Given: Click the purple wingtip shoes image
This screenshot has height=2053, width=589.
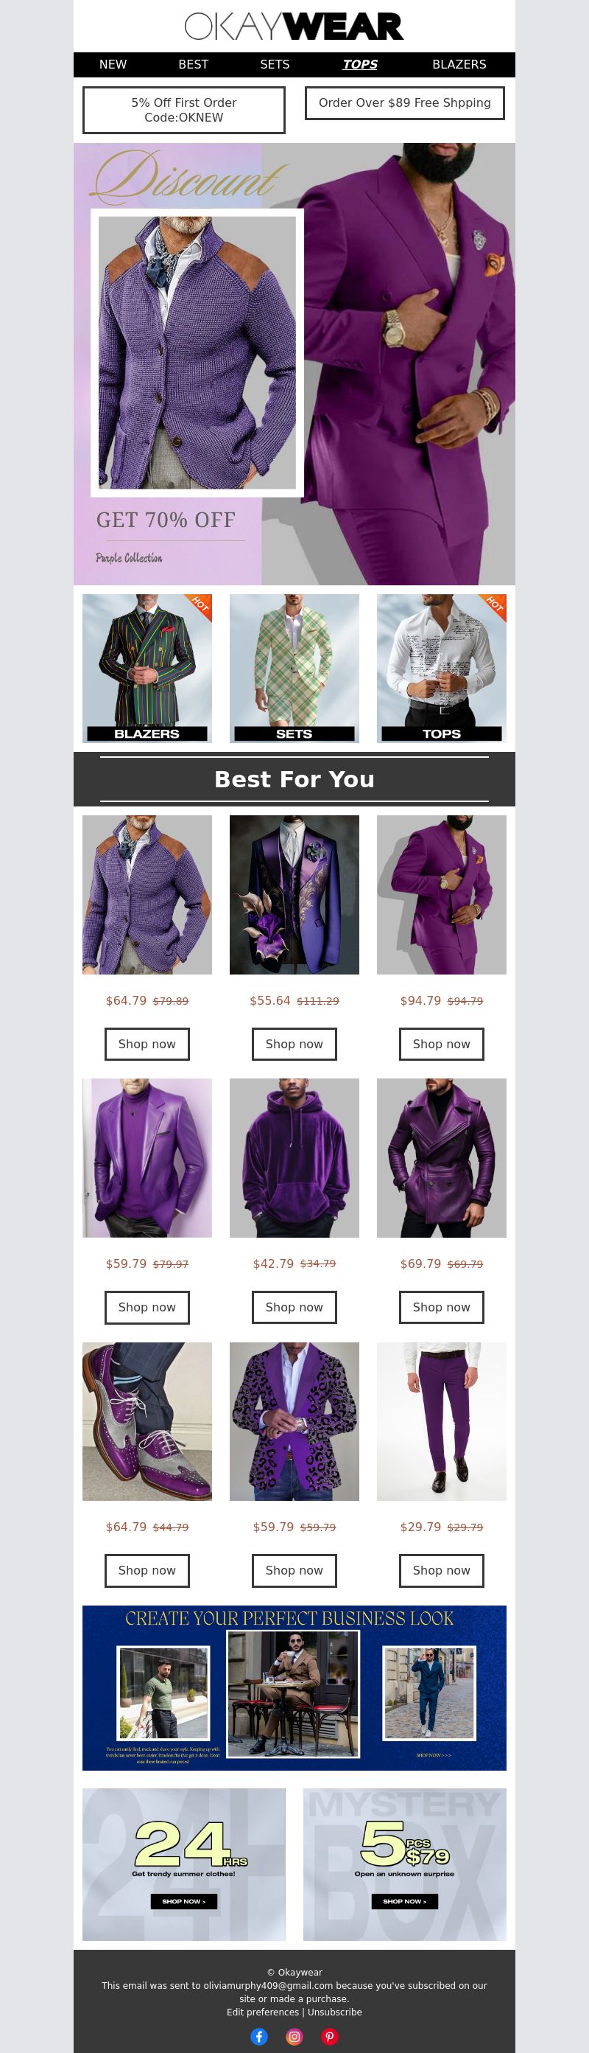Looking at the screenshot, I should [x=147, y=1421].
